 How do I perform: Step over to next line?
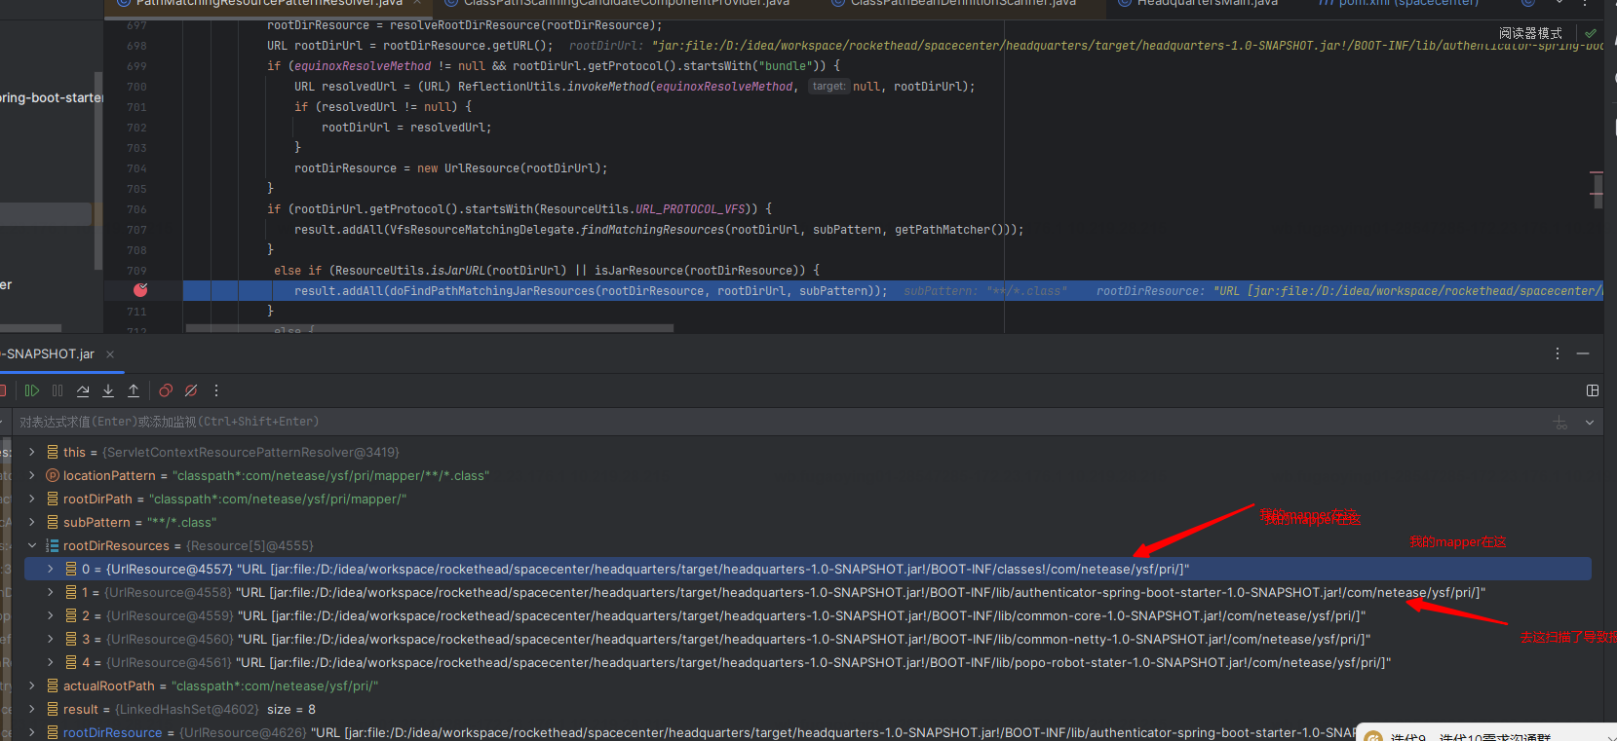pyautogui.click(x=83, y=390)
